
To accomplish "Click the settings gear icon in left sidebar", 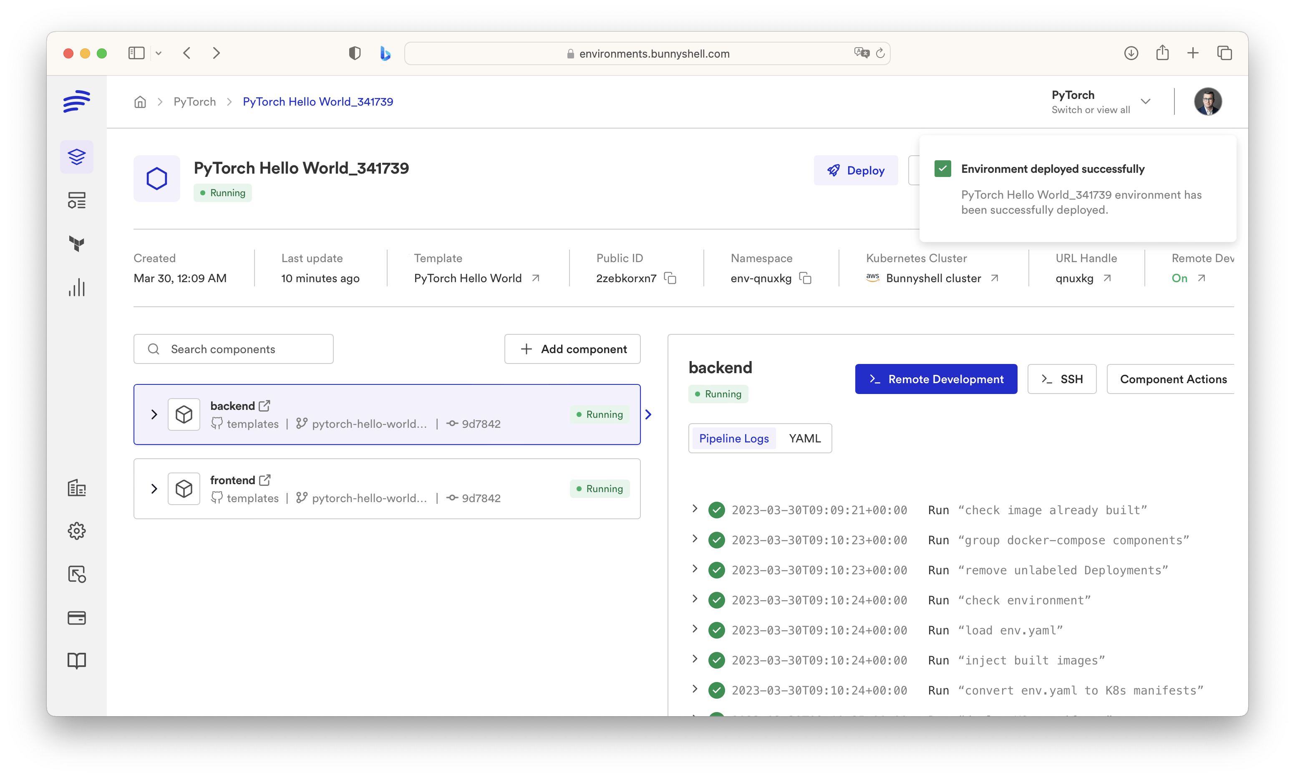I will [77, 531].
